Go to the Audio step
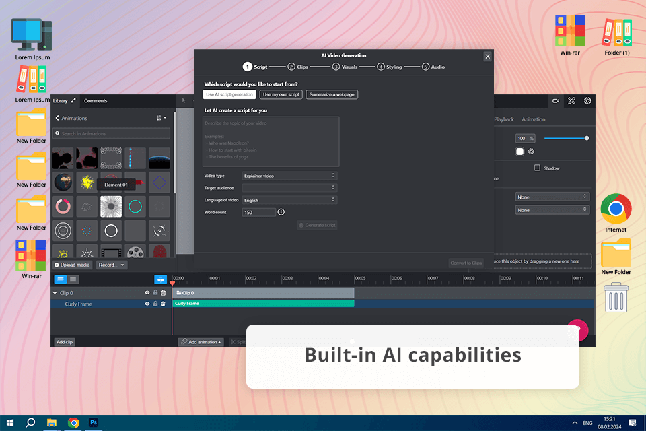Image resolution: width=646 pixels, height=431 pixels. click(433, 67)
